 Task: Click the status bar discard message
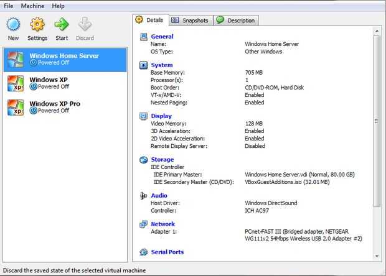[74, 270]
